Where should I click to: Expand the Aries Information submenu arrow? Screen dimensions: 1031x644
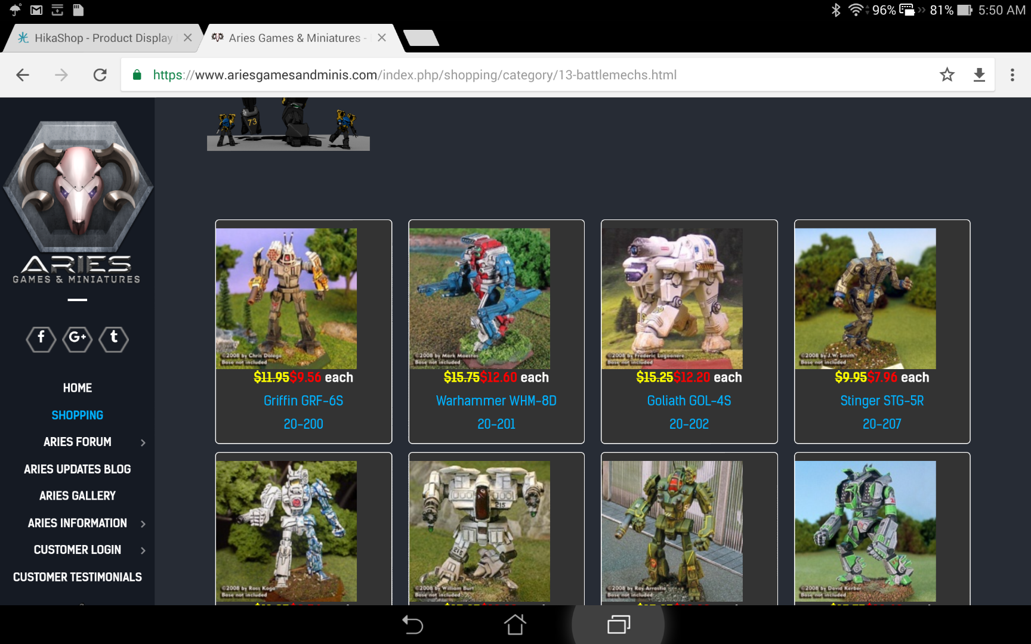coord(143,524)
